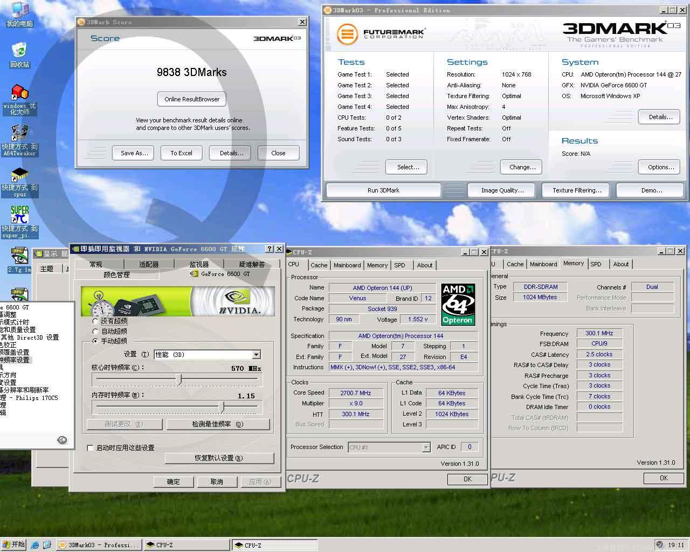Click the AMD 64 Opteron logo in CPU-Z
Viewport: 690px width, 552px height.
click(x=457, y=305)
